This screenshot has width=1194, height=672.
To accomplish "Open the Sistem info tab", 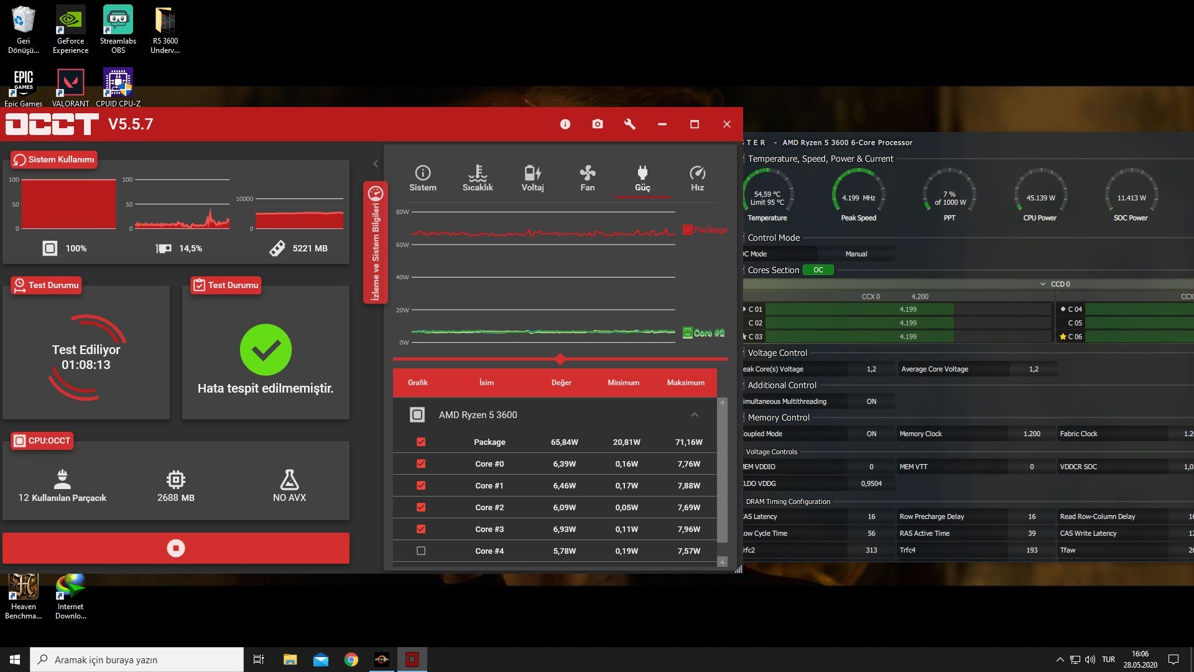I will click(422, 179).
